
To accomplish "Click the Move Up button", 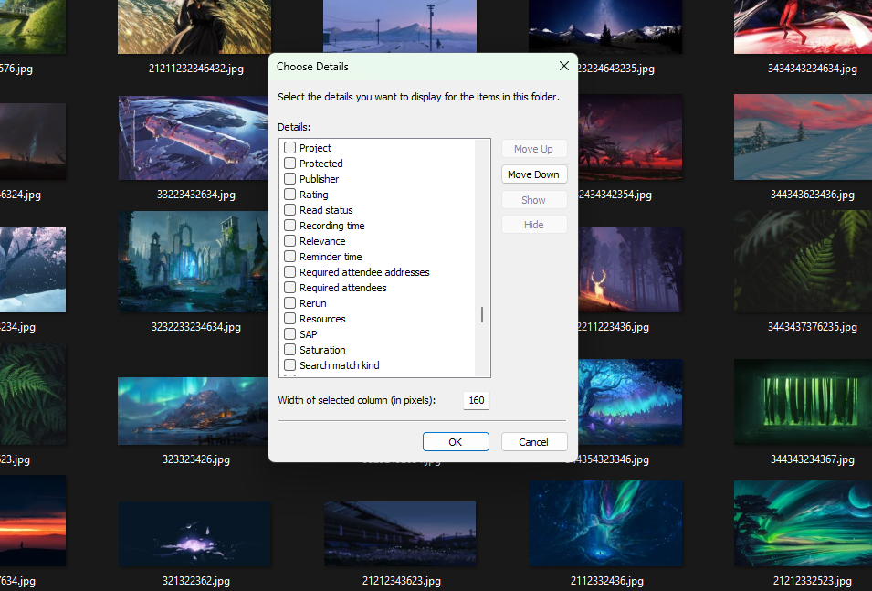I will (x=534, y=149).
